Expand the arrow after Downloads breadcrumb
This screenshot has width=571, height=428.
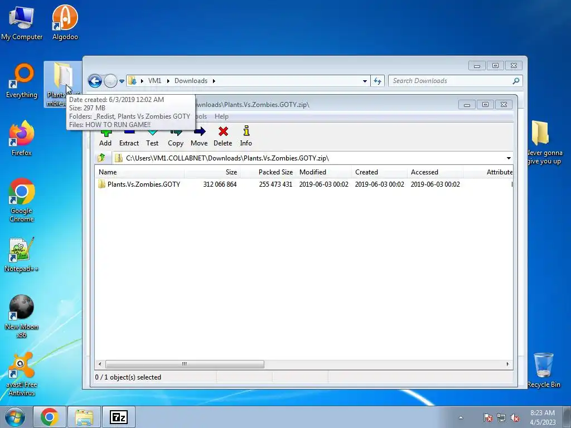point(214,81)
